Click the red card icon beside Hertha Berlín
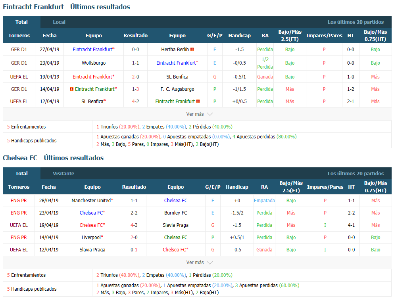This screenshot has width=394, height=299. [192, 50]
